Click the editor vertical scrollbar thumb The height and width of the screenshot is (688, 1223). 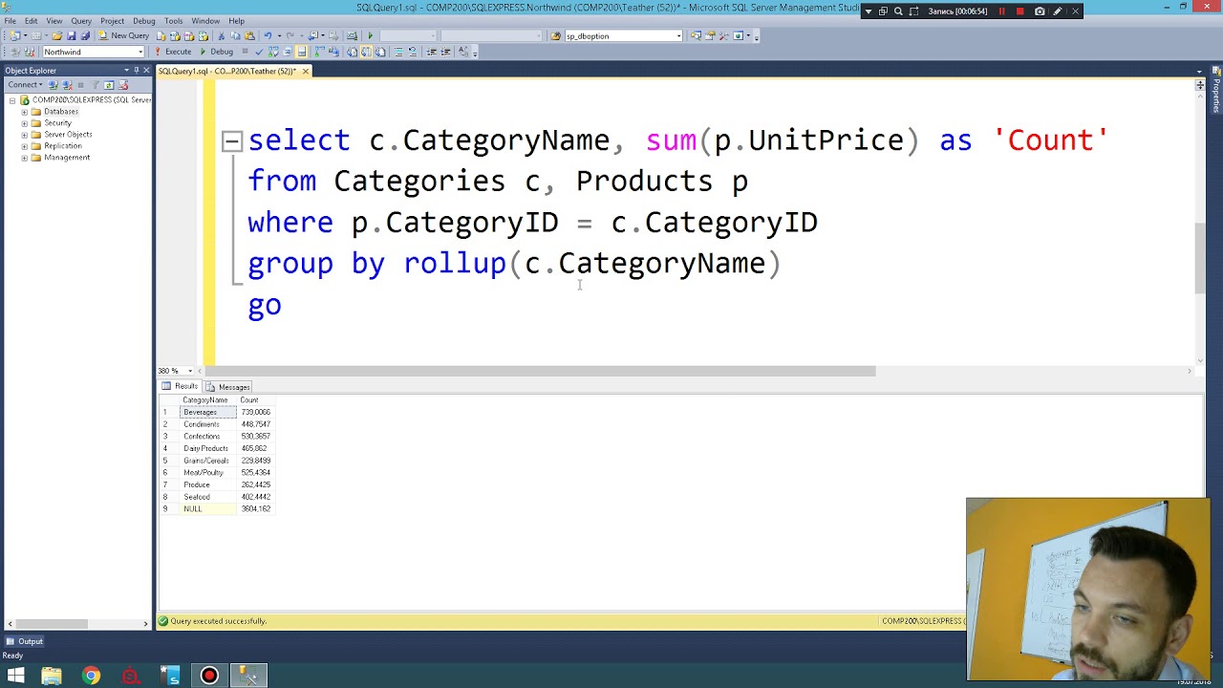coord(1200,258)
